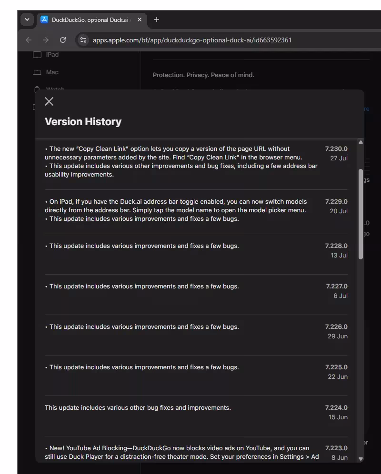Click the 7.230.0 version number

(x=336, y=149)
